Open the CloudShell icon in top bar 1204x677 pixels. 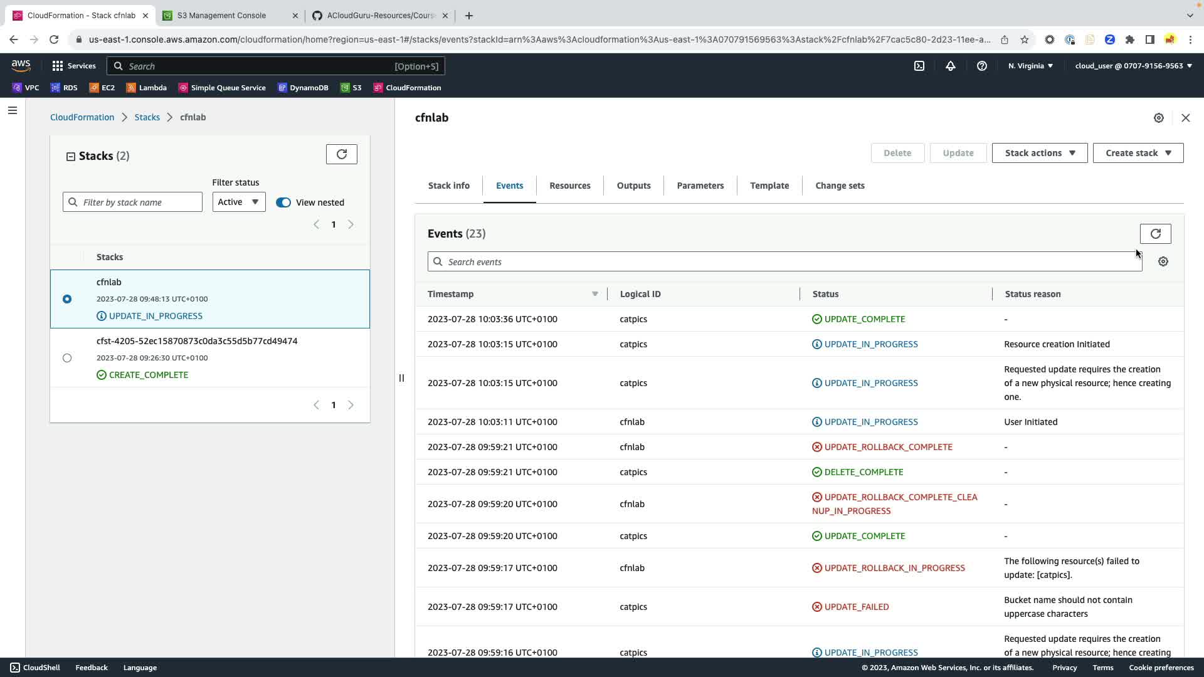pyautogui.click(x=919, y=66)
